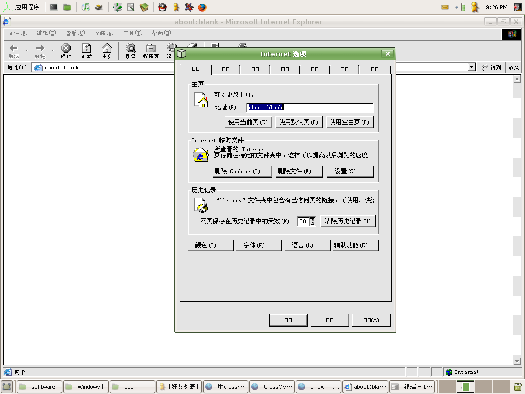Open the 应用程序 applications menu
The height and width of the screenshot is (394, 525).
click(22, 7)
